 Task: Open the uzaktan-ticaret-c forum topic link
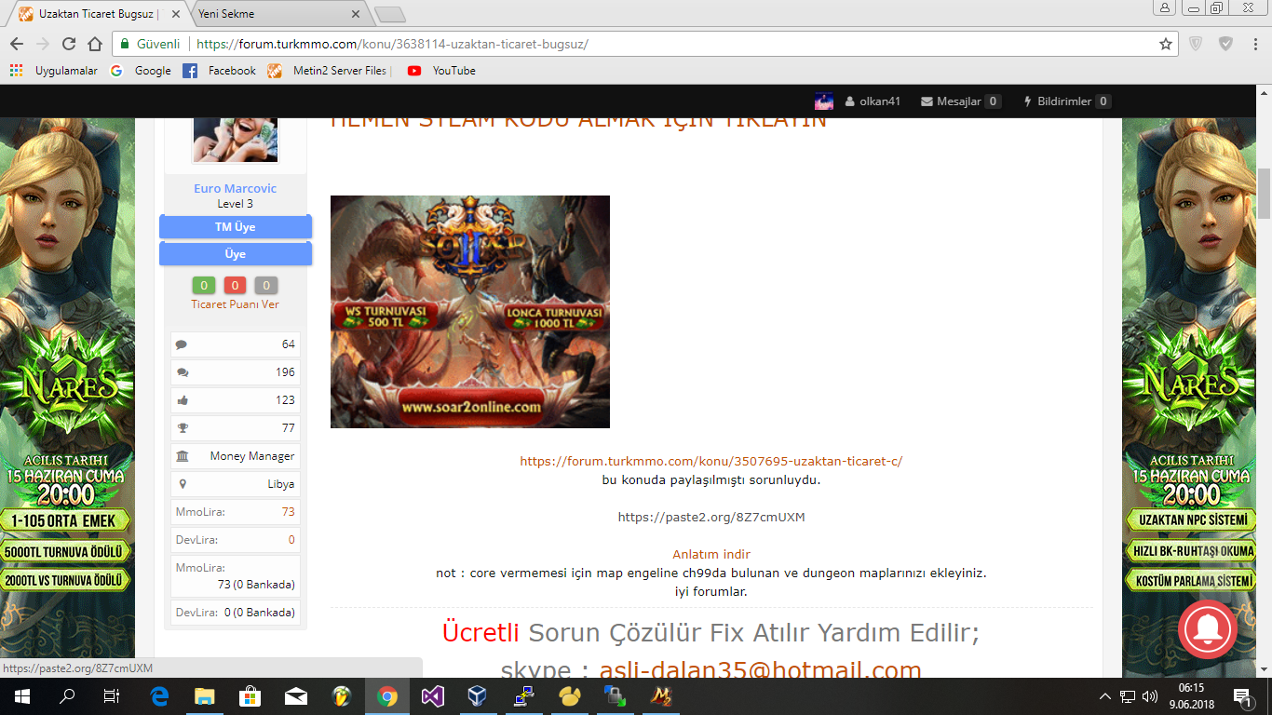[711, 461]
